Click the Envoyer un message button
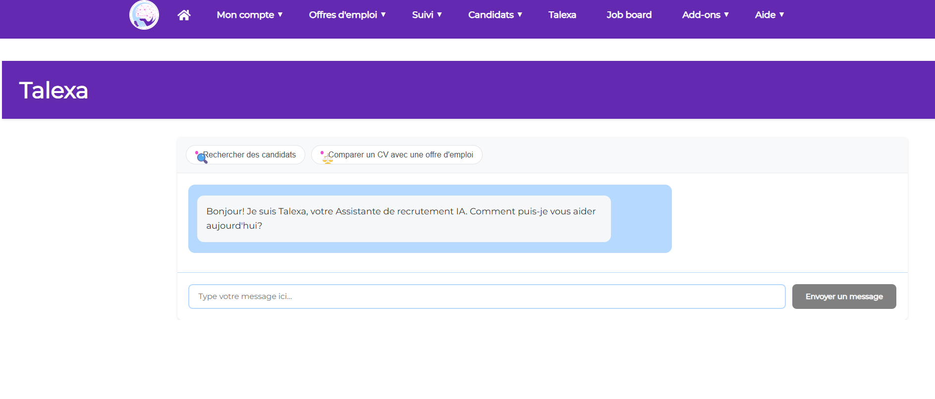Screen dimensions: 935x399 [x=844, y=297]
